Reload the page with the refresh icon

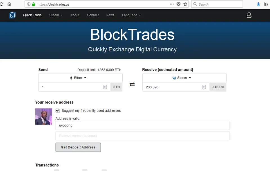pyautogui.click(x=2, y=4)
